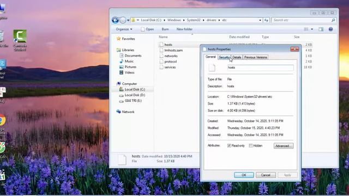
Task: Click System32 in the address breadcrumb
Action: (194, 20)
